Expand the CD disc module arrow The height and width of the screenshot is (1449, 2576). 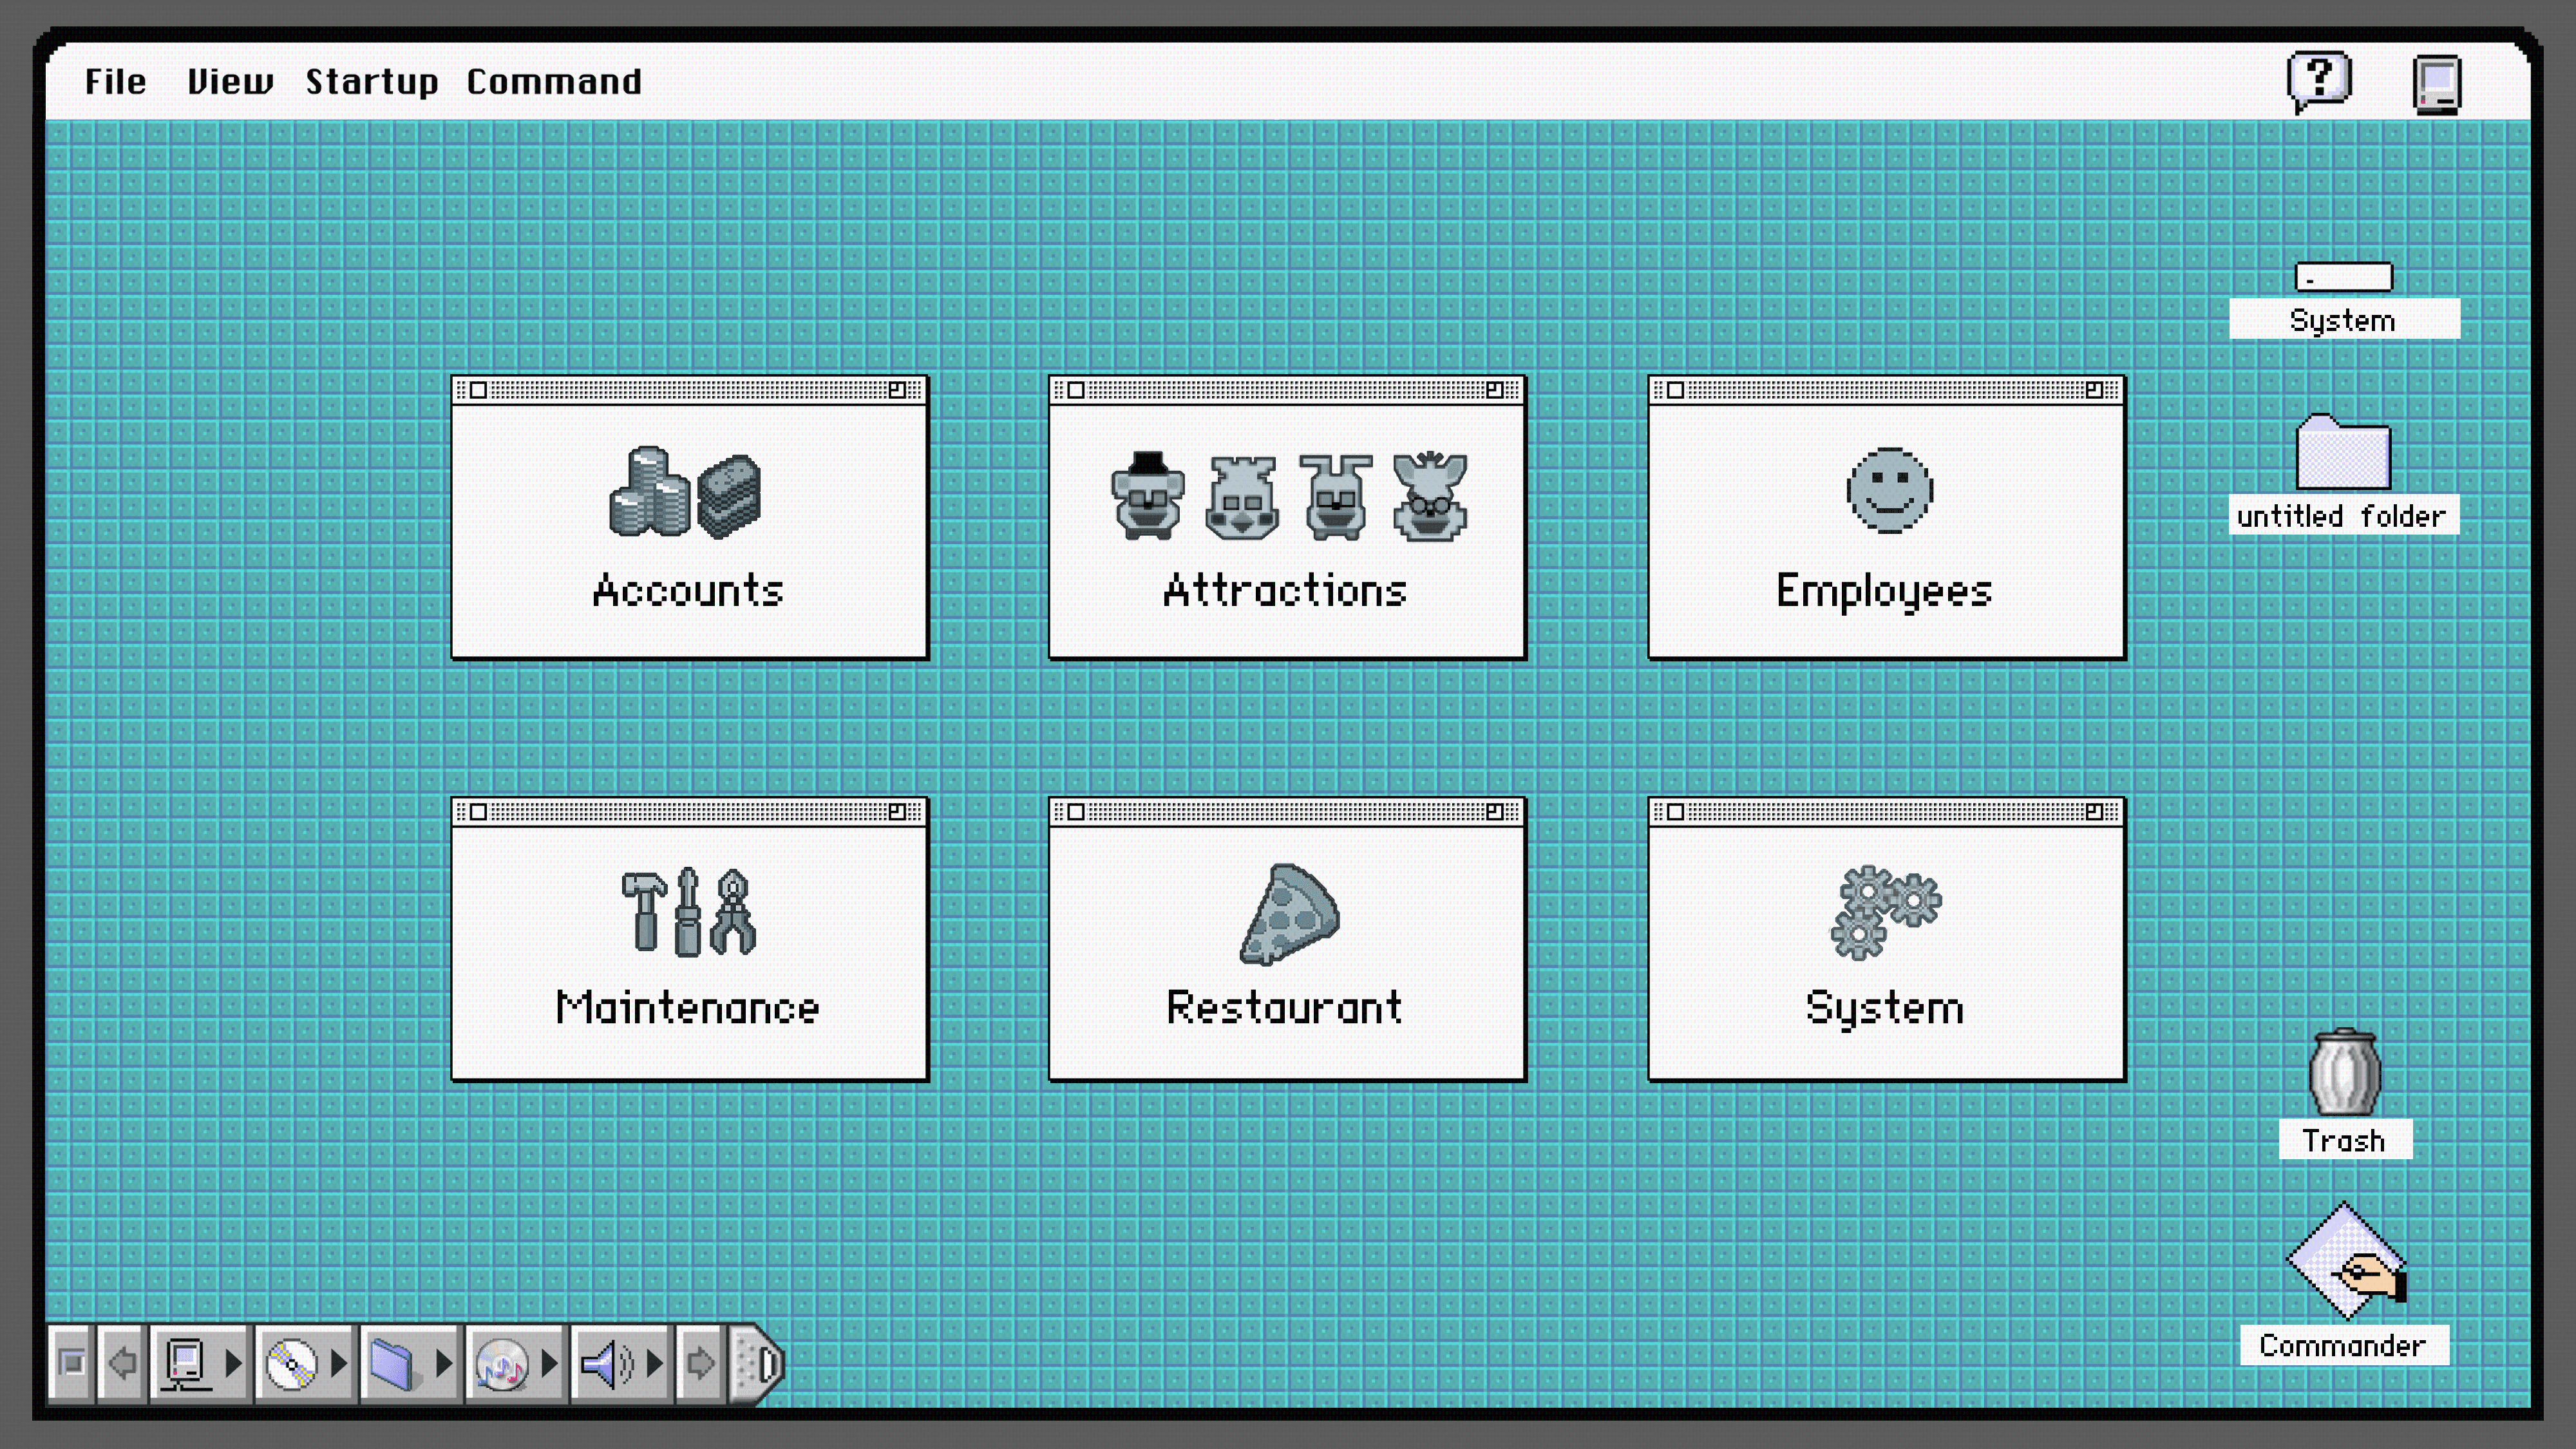point(338,1363)
